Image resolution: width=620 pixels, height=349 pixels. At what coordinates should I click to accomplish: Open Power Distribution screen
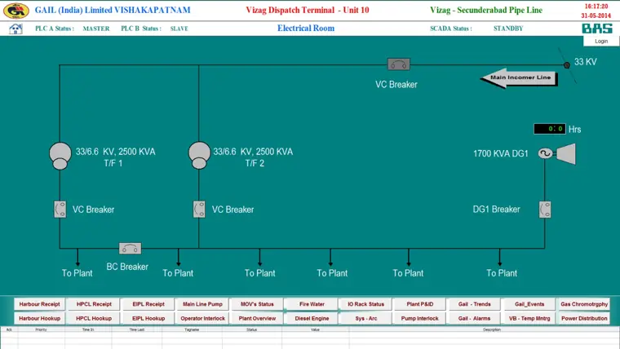tap(584, 319)
